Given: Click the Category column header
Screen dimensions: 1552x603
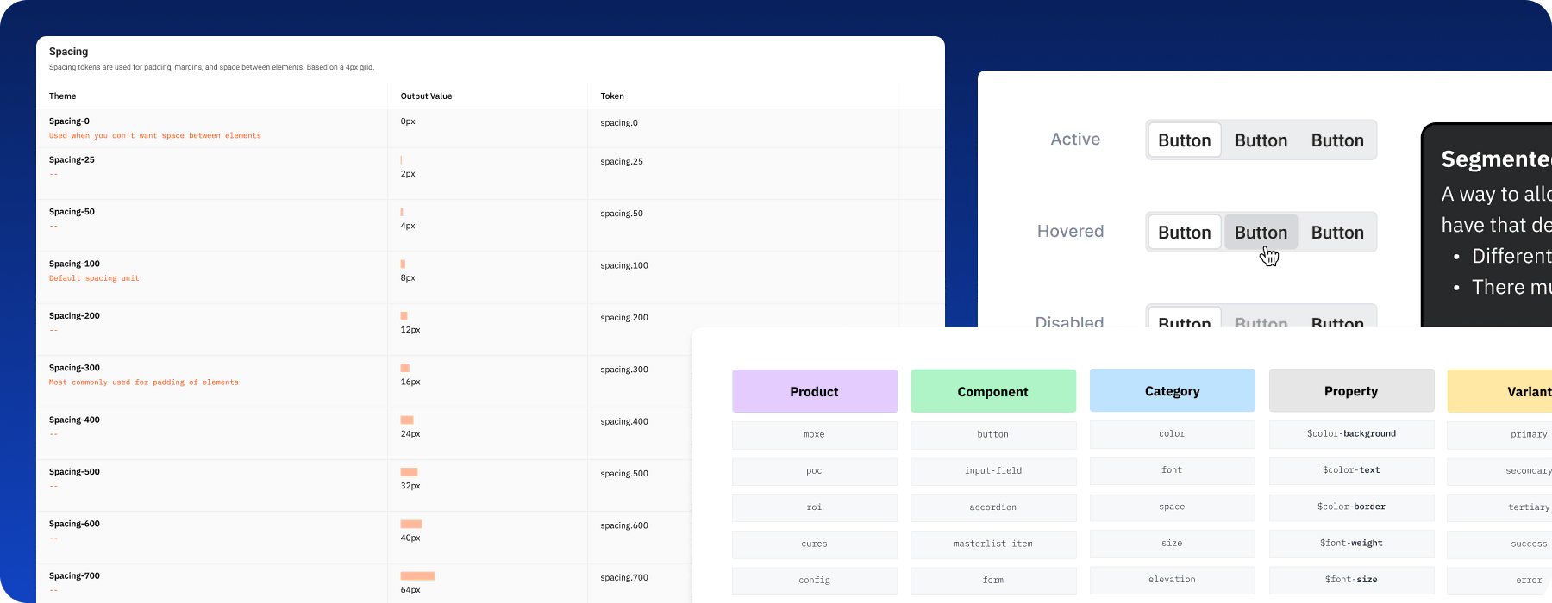Looking at the screenshot, I should tap(1173, 391).
